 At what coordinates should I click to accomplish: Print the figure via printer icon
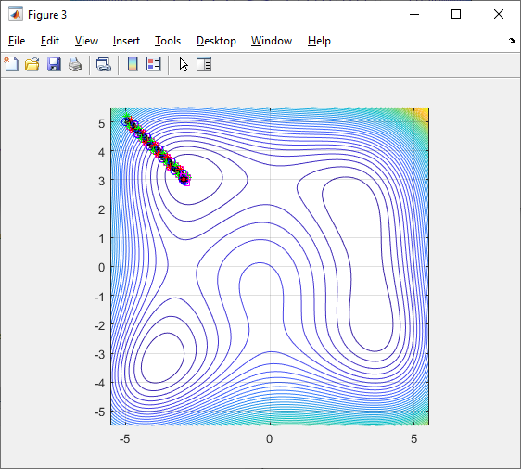point(75,64)
